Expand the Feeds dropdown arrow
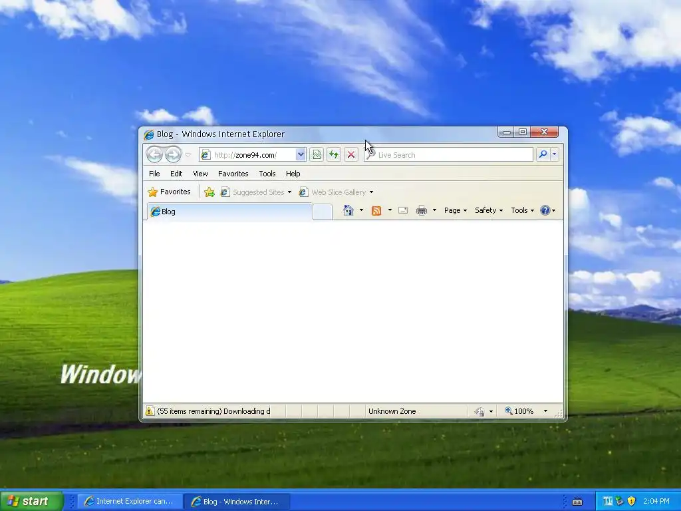Image resolution: width=681 pixels, height=511 pixels. click(x=390, y=210)
